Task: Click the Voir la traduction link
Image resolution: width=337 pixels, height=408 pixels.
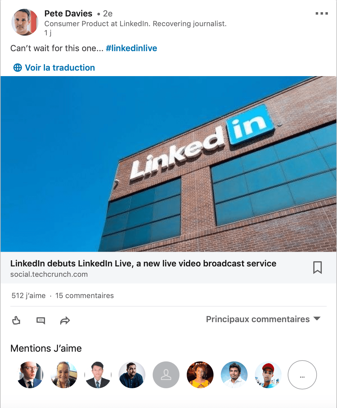Action: click(60, 68)
